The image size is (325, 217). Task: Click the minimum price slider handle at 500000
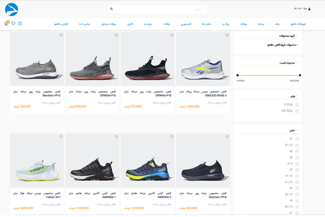click(238, 75)
